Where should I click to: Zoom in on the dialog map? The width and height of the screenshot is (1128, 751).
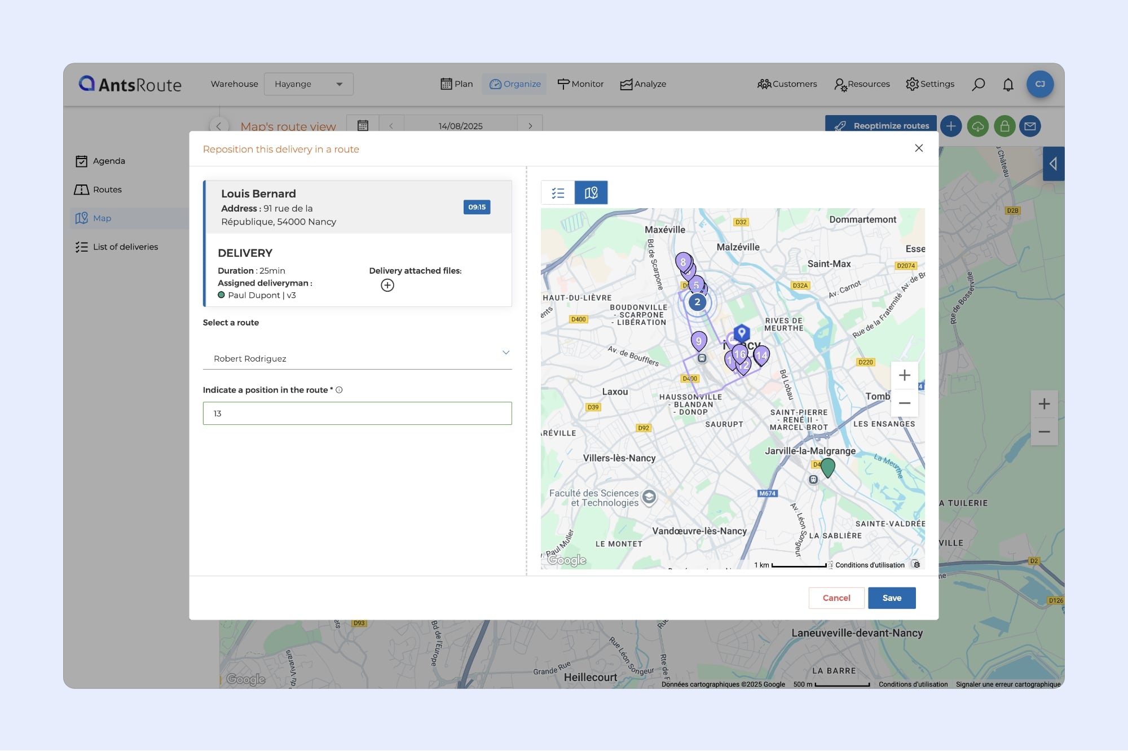[x=904, y=376]
